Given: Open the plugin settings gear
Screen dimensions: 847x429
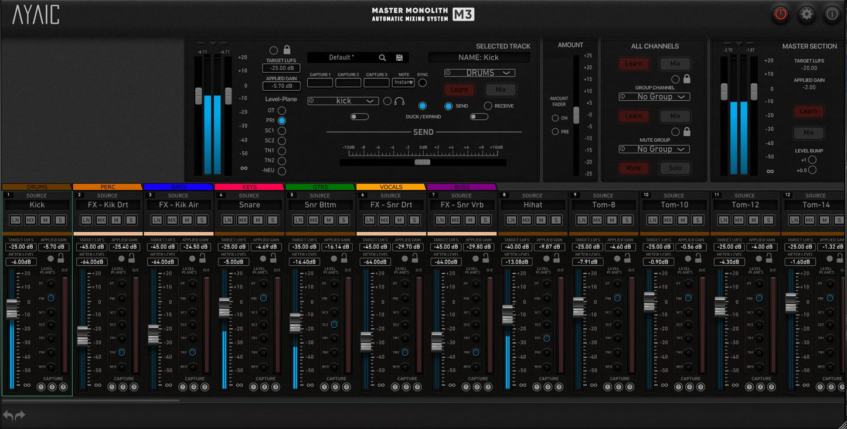Looking at the screenshot, I should [x=806, y=14].
